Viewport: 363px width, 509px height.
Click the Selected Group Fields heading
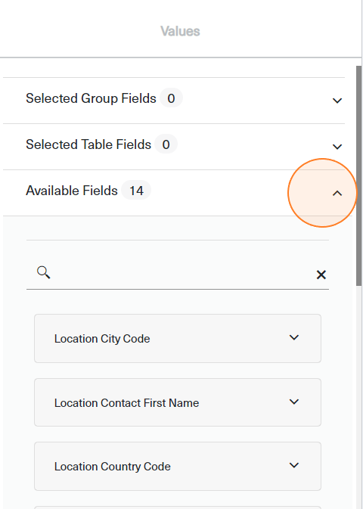pos(91,98)
